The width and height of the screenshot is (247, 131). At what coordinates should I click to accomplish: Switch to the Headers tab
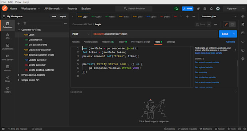click(x=108, y=42)
